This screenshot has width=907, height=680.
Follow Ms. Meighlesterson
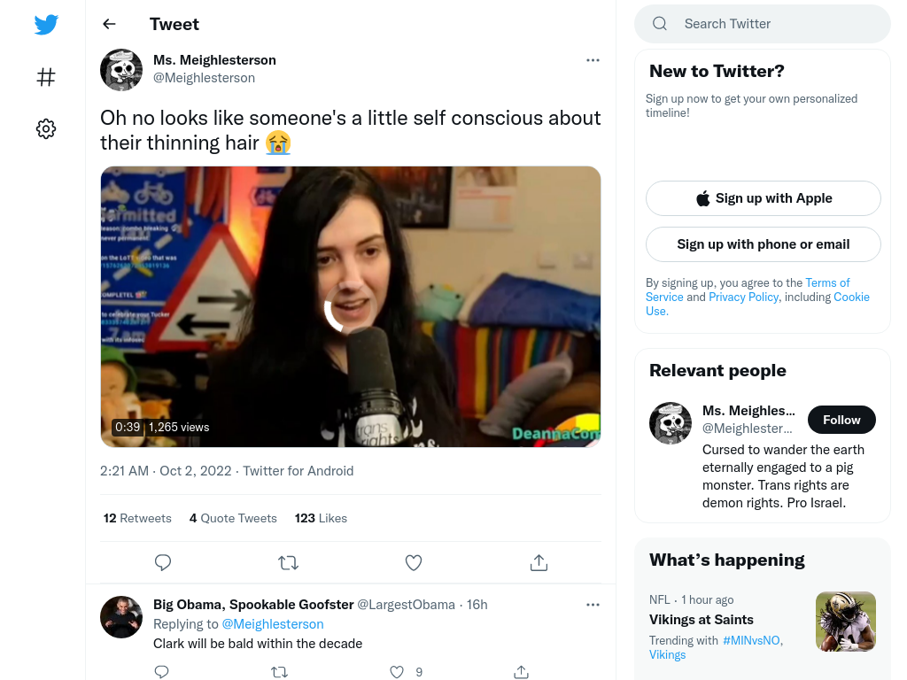click(841, 420)
